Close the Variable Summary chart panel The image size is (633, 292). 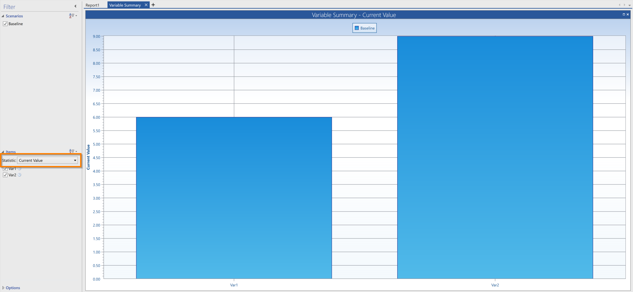(x=628, y=15)
